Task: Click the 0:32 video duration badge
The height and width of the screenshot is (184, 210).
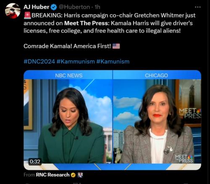Action: pyautogui.click(x=35, y=162)
